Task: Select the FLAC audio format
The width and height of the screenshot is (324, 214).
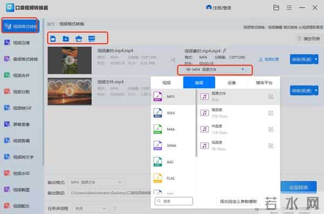Action: point(173,178)
